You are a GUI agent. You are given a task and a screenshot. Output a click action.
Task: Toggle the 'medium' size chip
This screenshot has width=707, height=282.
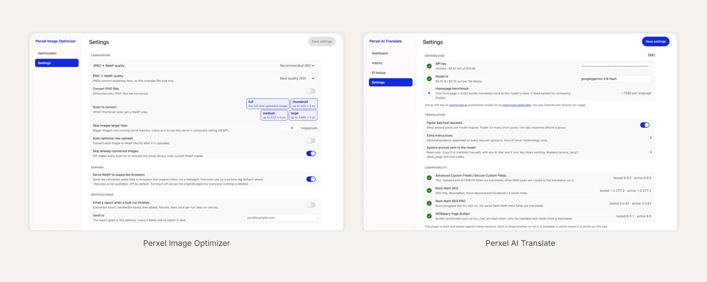(x=274, y=115)
